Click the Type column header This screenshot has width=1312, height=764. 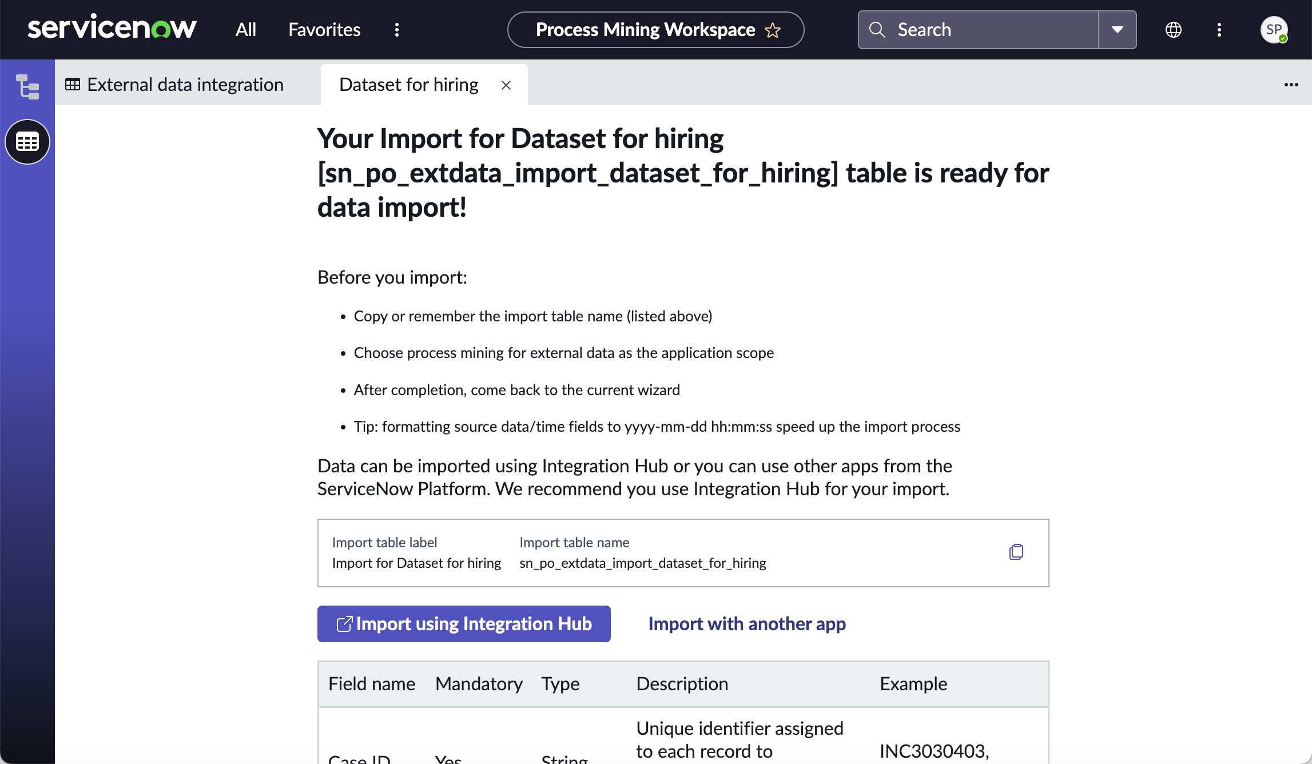pyautogui.click(x=560, y=684)
